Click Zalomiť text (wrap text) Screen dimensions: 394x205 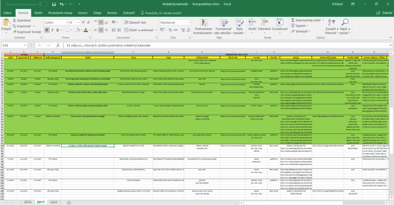[x=135, y=22]
